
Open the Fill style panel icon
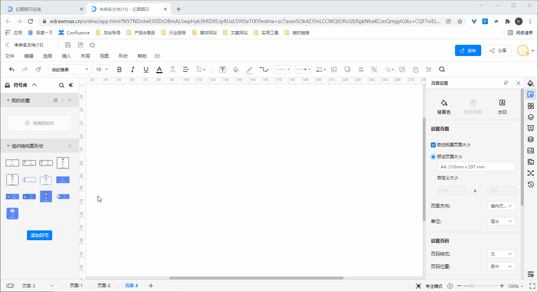tap(530, 83)
